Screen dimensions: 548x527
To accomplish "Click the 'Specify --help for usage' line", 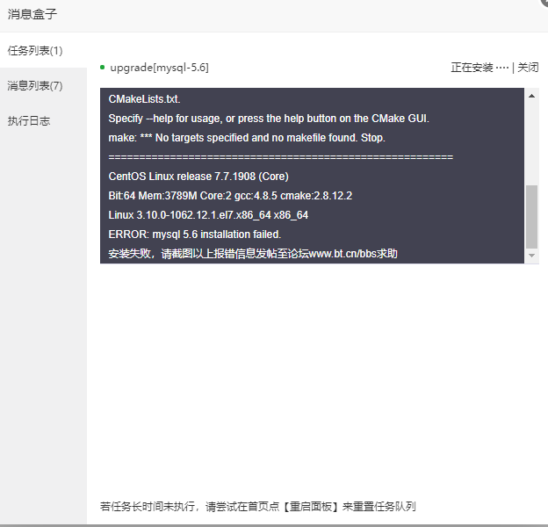I will (x=269, y=119).
